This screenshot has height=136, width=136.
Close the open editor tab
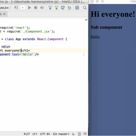tap(4, 14)
